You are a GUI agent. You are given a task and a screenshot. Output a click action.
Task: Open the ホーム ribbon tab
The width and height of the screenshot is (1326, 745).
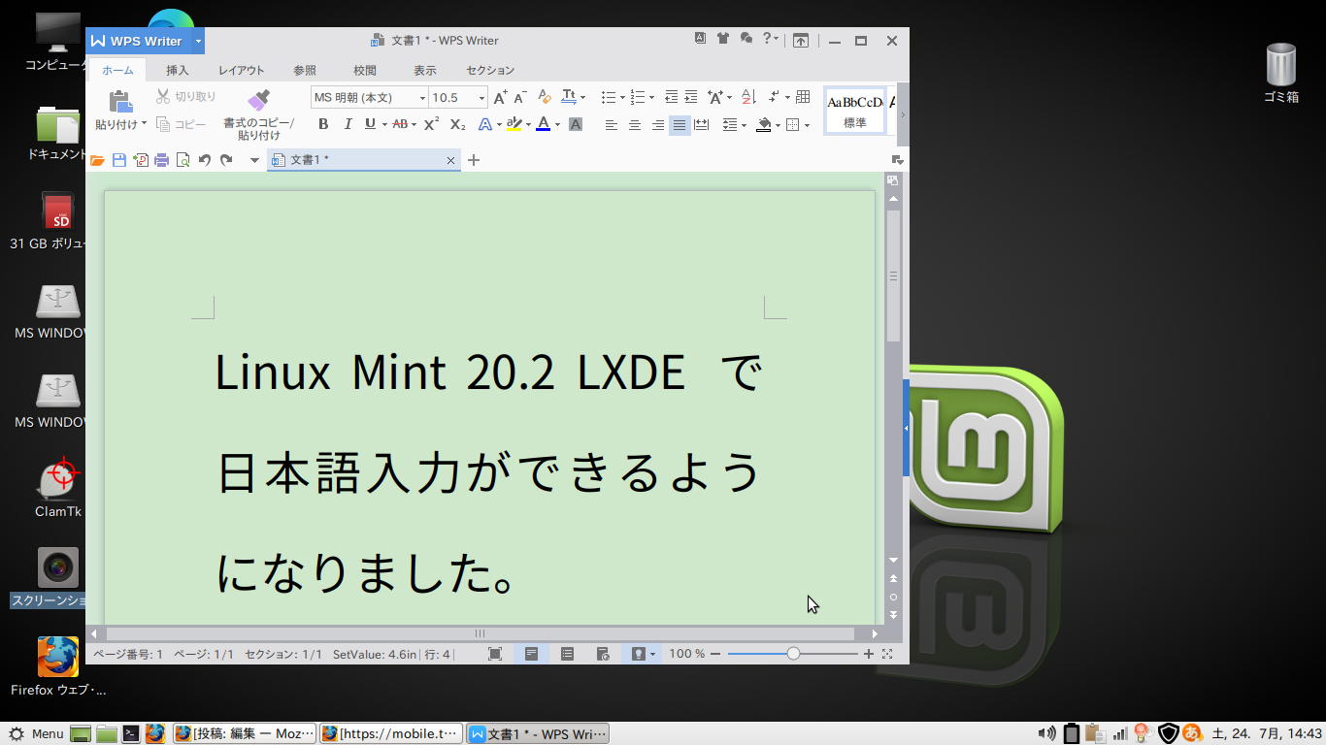[118, 70]
